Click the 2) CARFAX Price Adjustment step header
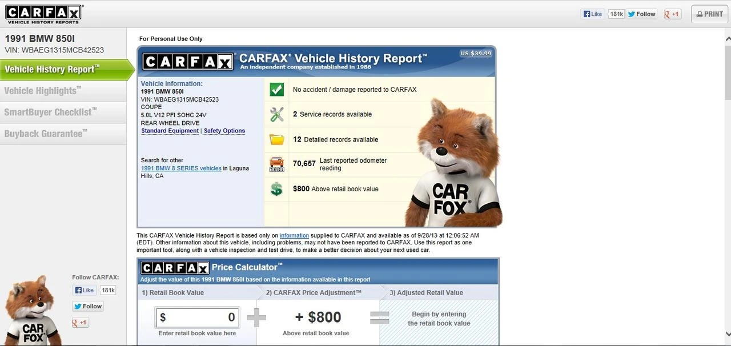 [x=314, y=293]
